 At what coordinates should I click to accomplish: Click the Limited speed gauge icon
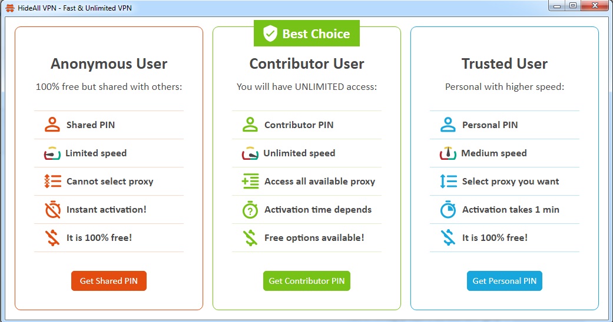[52, 153]
